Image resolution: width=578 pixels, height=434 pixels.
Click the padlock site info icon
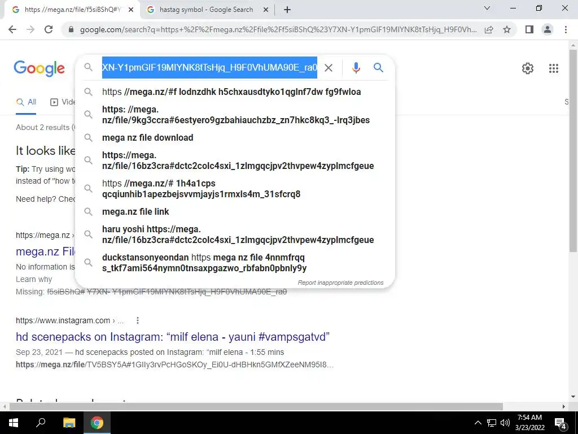(71, 29)
